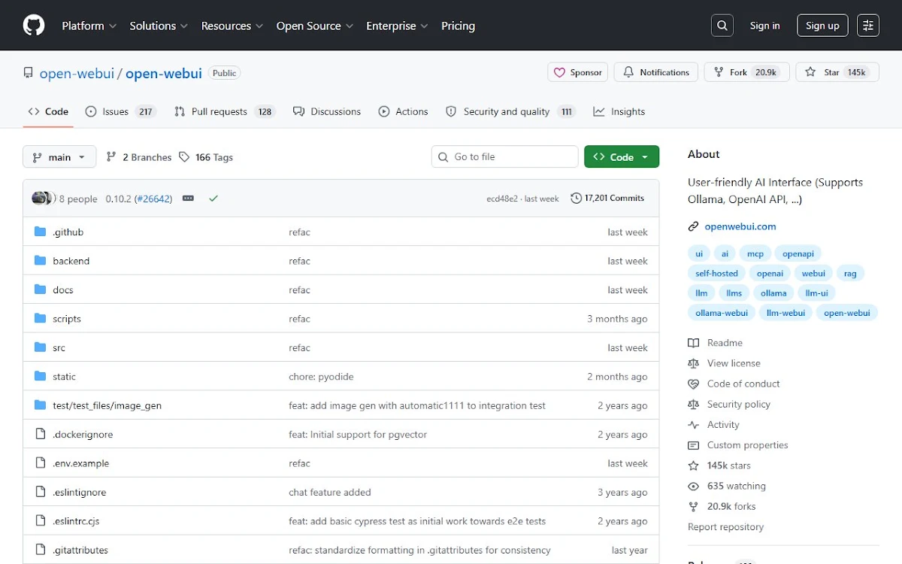The width and height of the screenshot is (902, 564).
Task: Click the green check status icon
Action: coord(213,199)
